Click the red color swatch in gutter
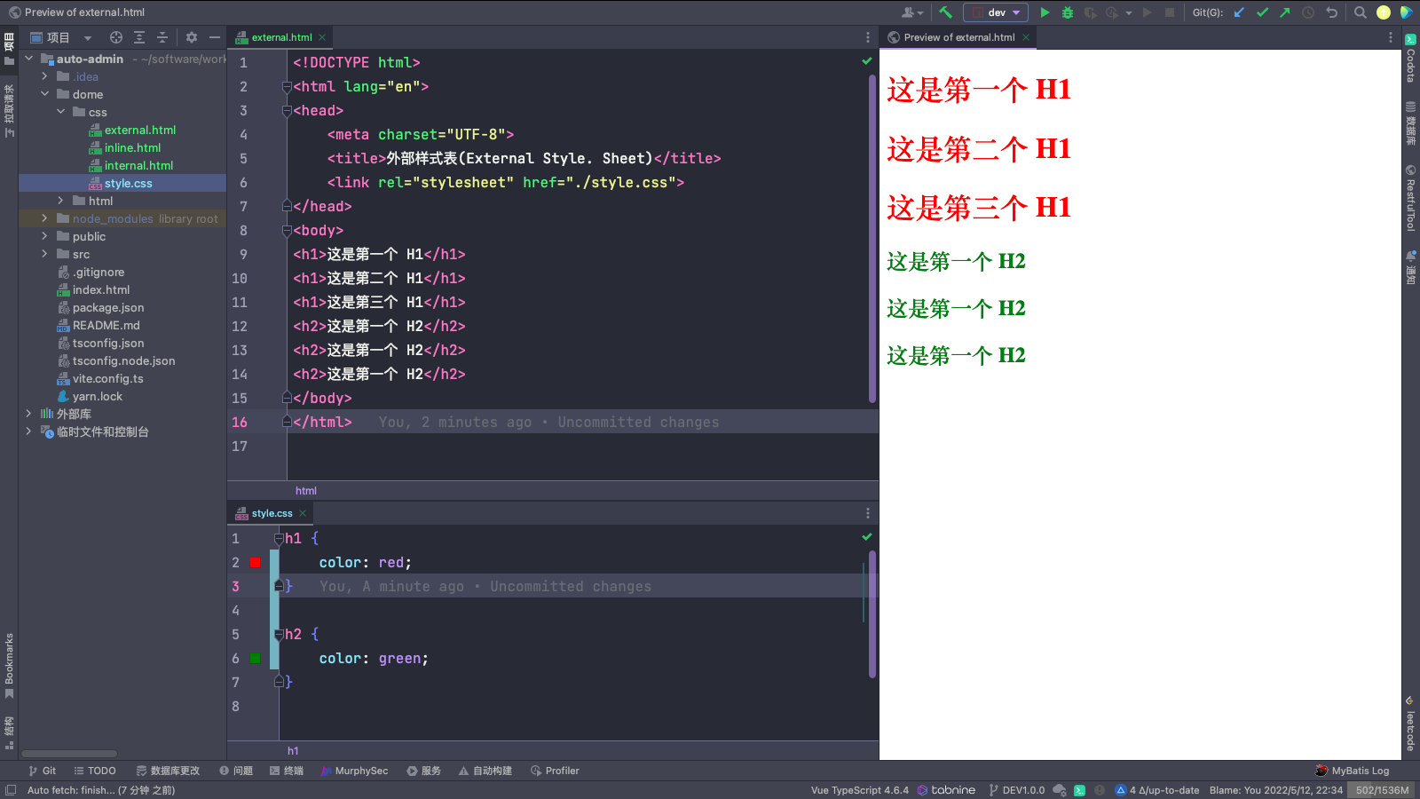Screen dimensions: 1420x799 [255, 562]
